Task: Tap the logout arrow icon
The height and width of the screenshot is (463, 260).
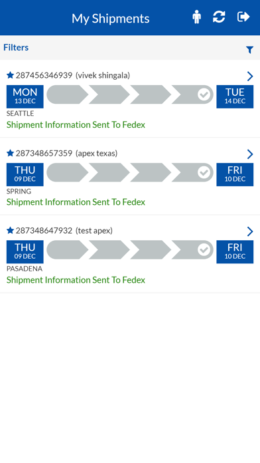Action: 243,17
